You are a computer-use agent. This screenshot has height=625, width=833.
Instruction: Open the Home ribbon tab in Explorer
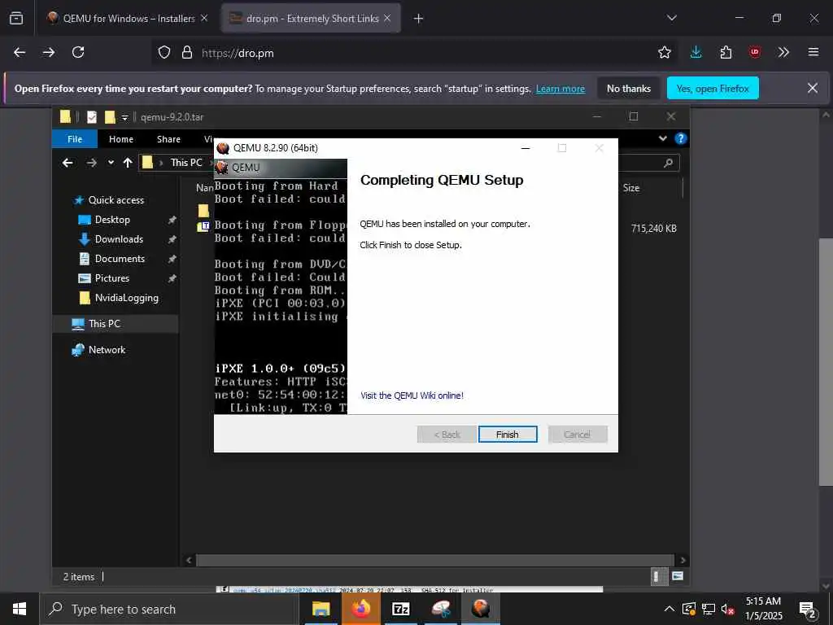[x=121, y=139]
